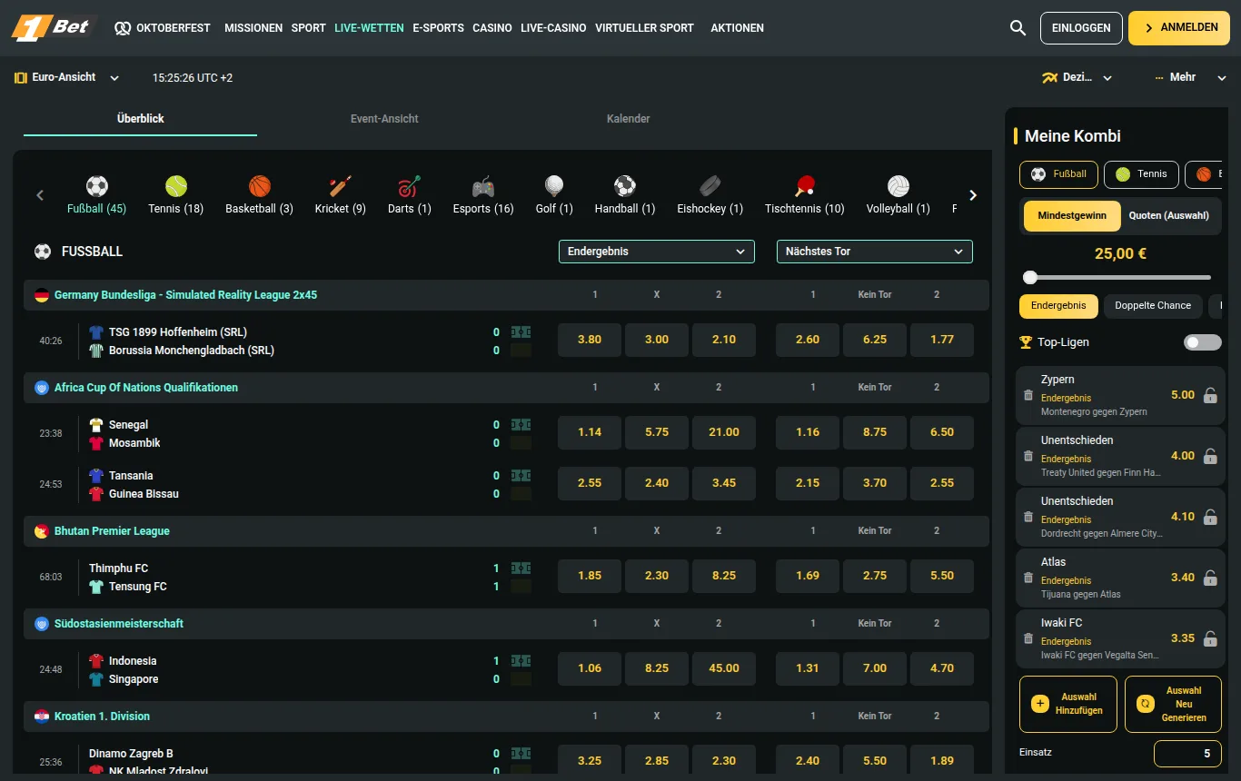Image resolution: width=1241 pixels, height=781 pixels.
Task: Lock the Dordrecht draw 4.10 selection
Action: pyautogui.click(x=1210, y=517)
